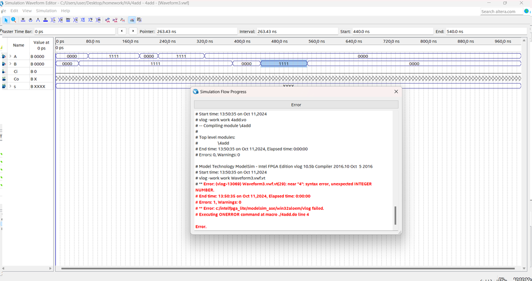
Task: Run Timing Simulation
Action: (115, 20)
